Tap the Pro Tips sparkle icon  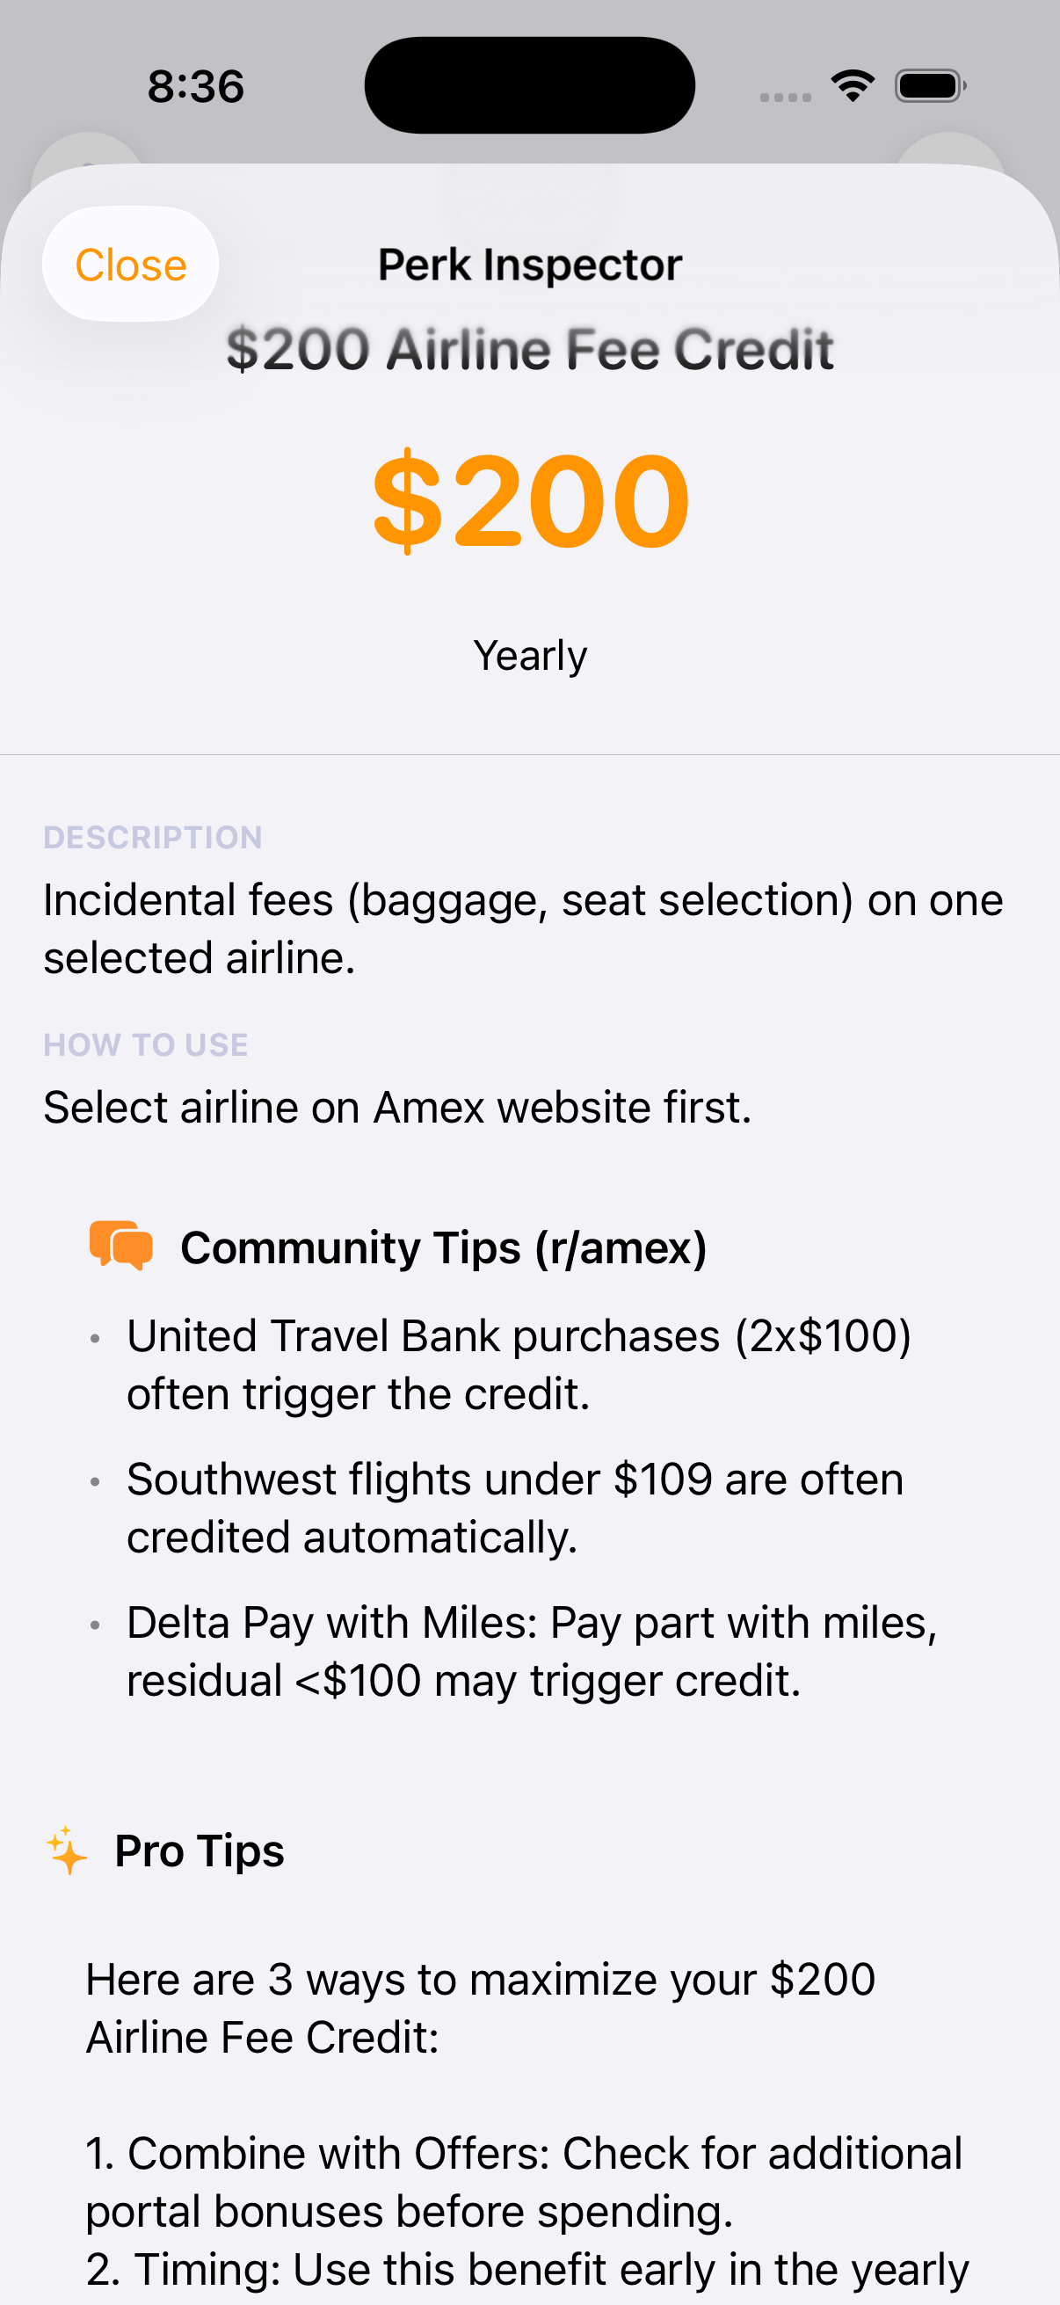[x=67, y=1851]
